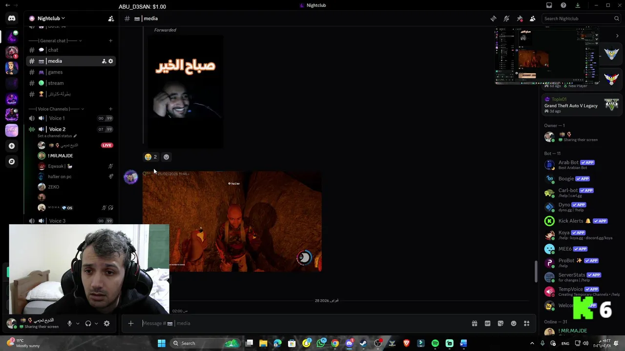Open the stream text channel
This screenshot has height=351, width=625.
coord(71,83)
